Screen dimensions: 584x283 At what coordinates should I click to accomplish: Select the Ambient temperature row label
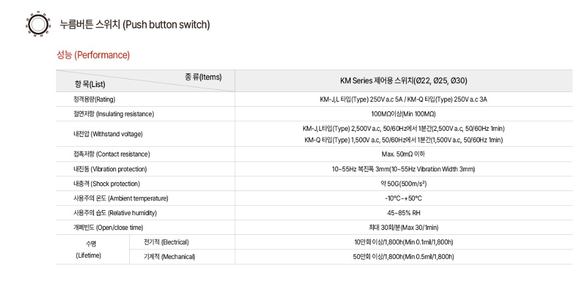coord(121,198)
